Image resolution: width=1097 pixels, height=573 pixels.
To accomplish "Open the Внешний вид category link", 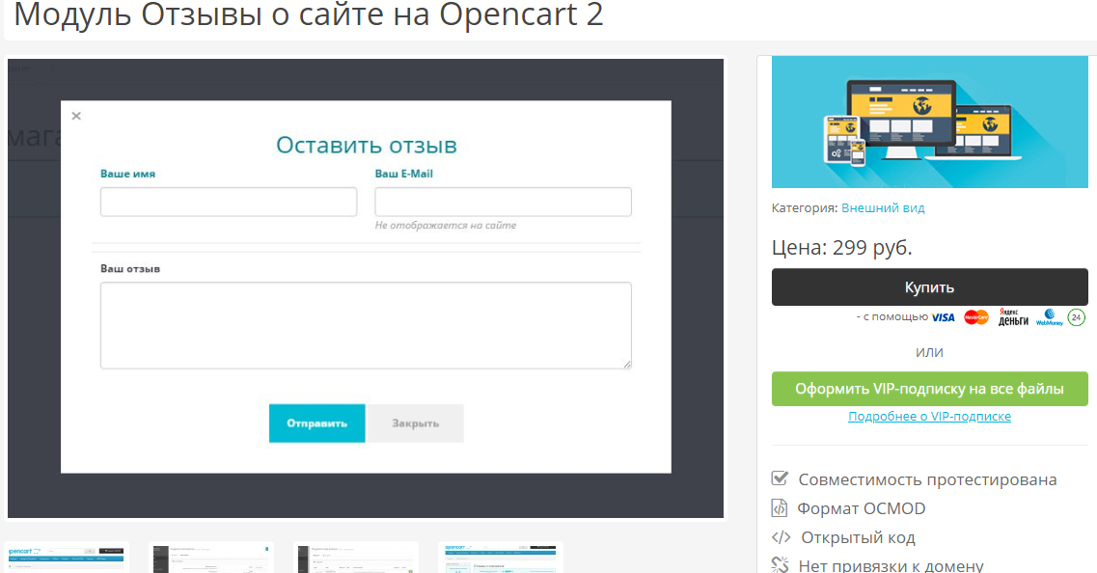I will point(883,207).
